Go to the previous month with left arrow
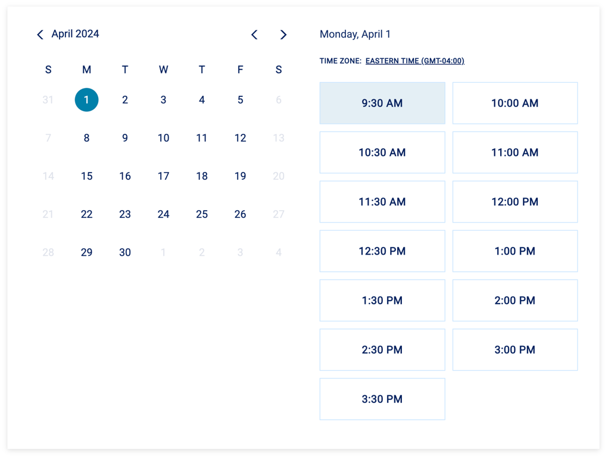The width and height of the screenshot is (608, 457). [254, 35]
